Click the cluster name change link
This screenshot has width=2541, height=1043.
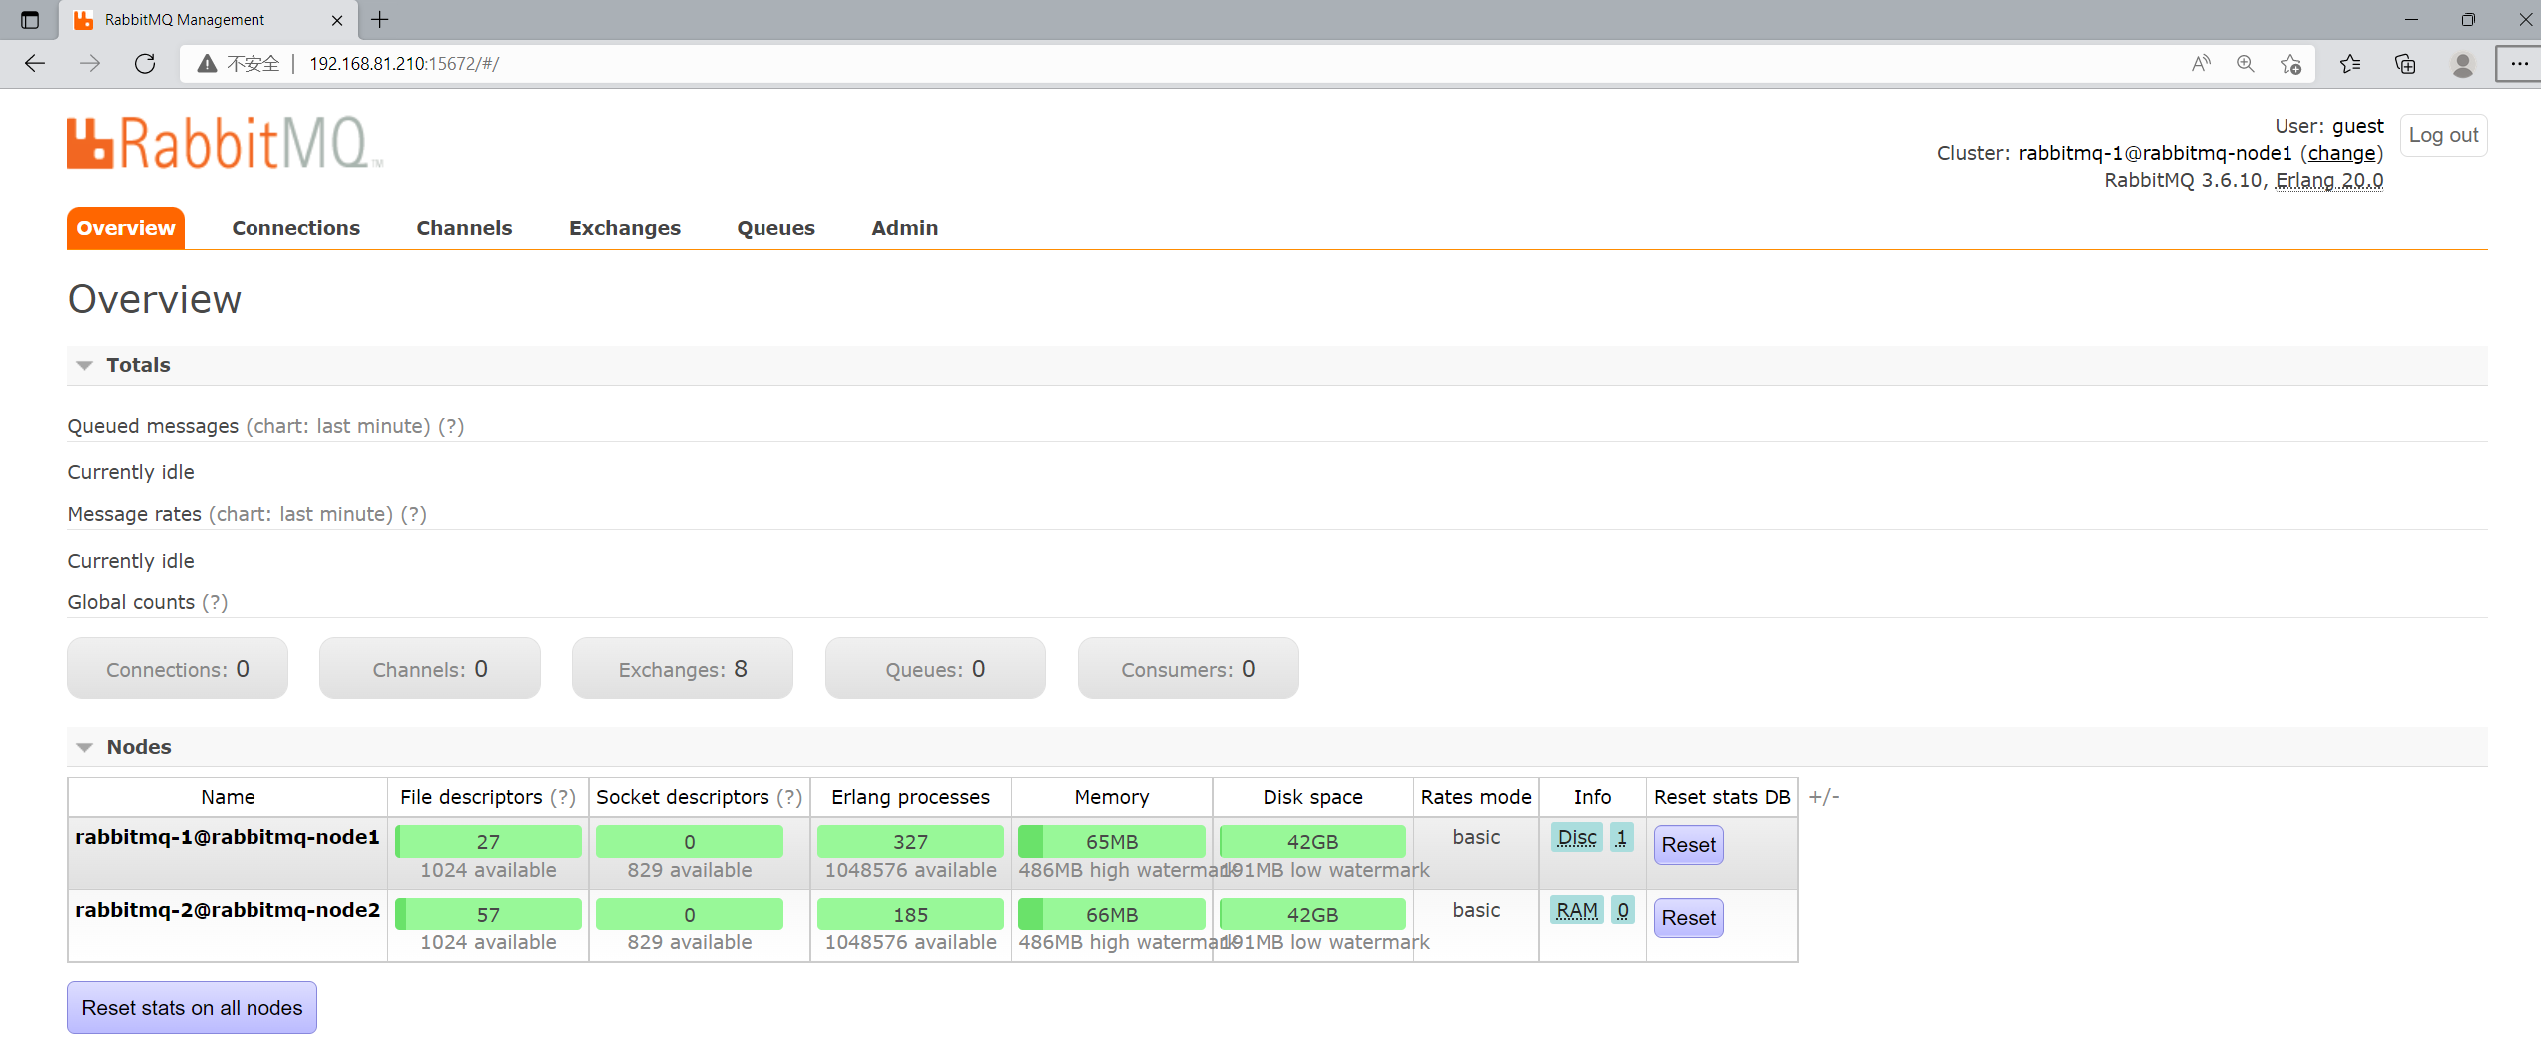pyautogui.click(x=2341, y=153)
